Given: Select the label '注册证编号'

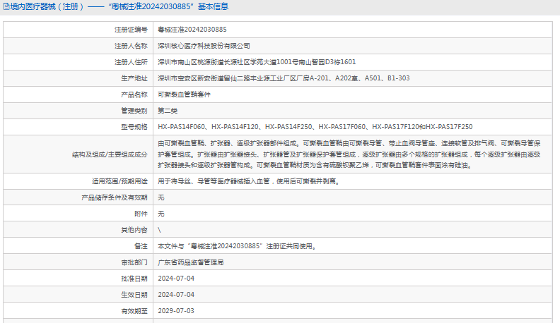Looking at the screenshot, I should pos(131,30).
